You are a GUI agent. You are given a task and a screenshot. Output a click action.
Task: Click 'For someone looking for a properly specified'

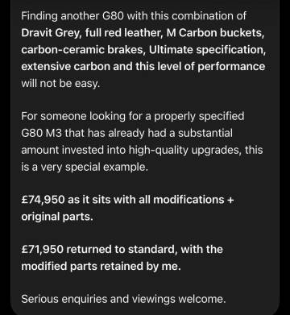tap(133, 117)
